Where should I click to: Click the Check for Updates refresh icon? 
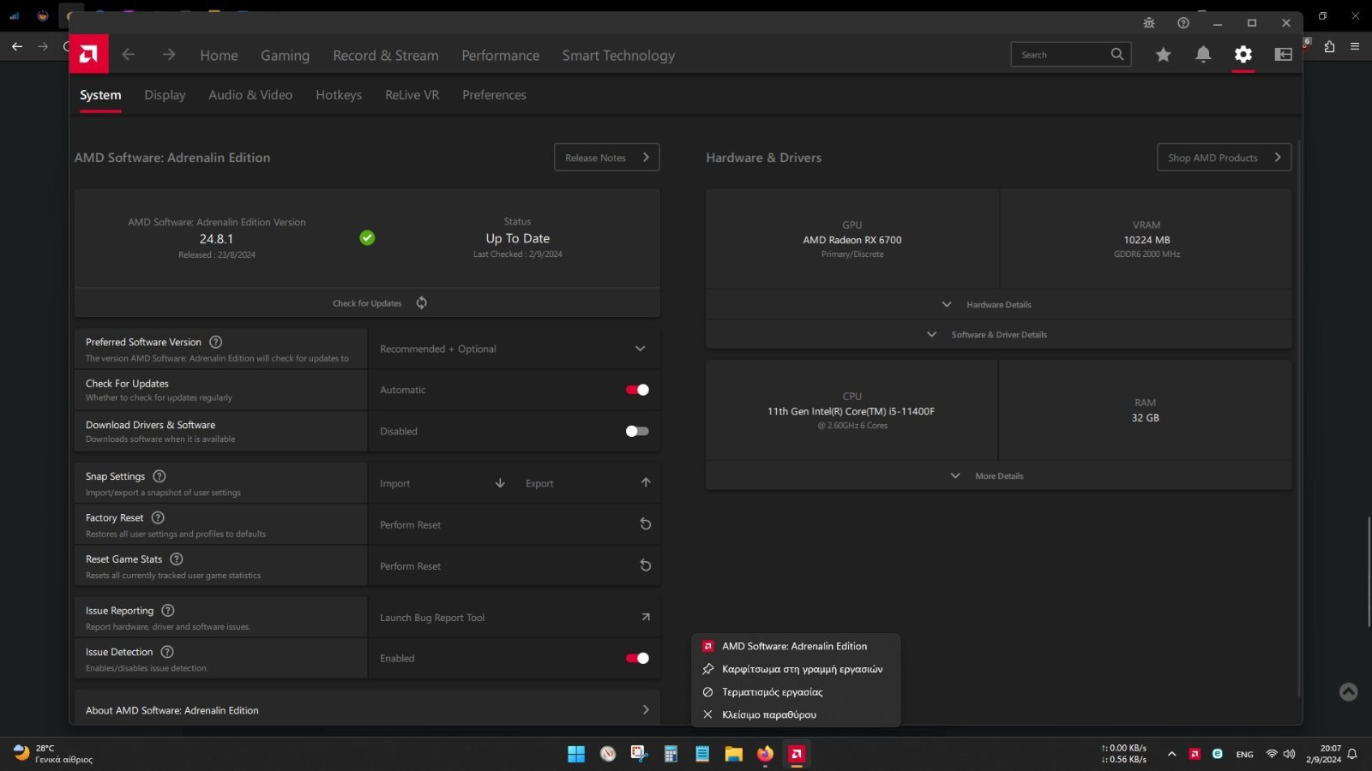[x=422, y=302]
